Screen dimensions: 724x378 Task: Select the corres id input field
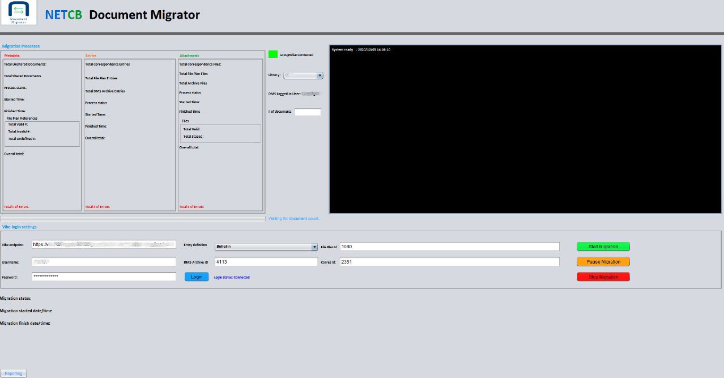pyautogui.click(x=449, y=262)
